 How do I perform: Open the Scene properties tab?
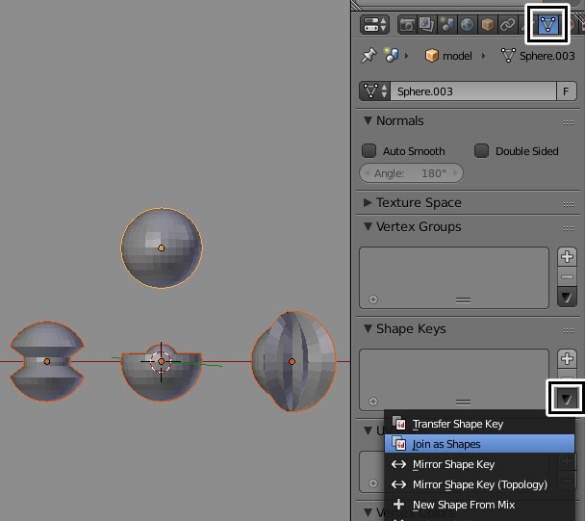(446, 25)
